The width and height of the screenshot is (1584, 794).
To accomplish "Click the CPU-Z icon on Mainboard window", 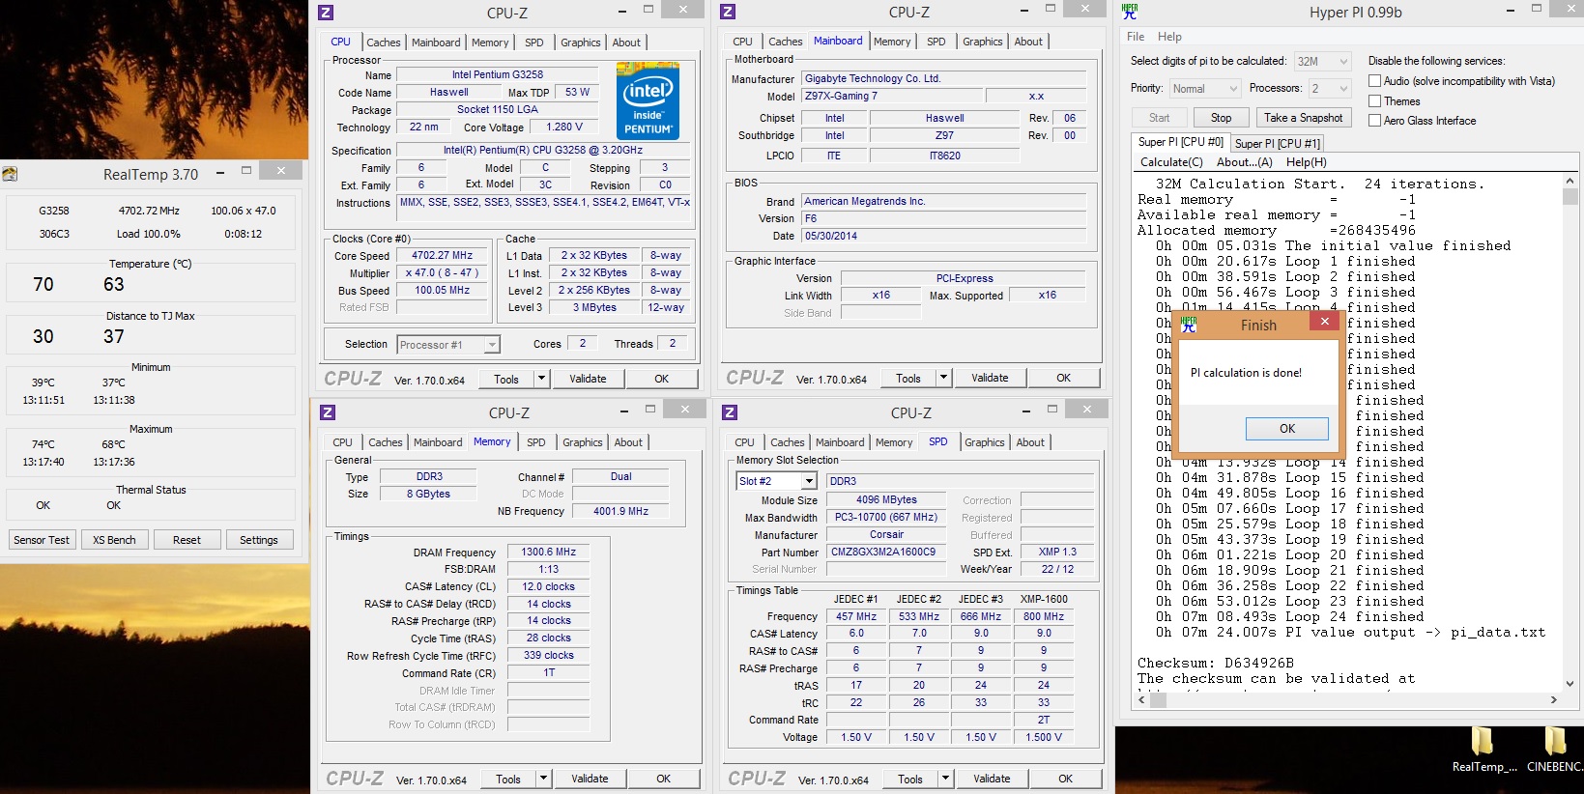I will (729, 13).
